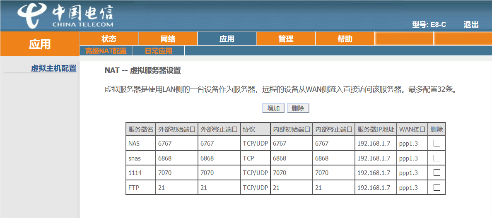Click the 增加 button
This screenshot has height=218, width=492.
pos(273,108)
